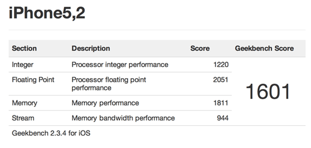Click the iPhone5,2 heading
The height and width of the screenshot is (148, 311).
47,13
